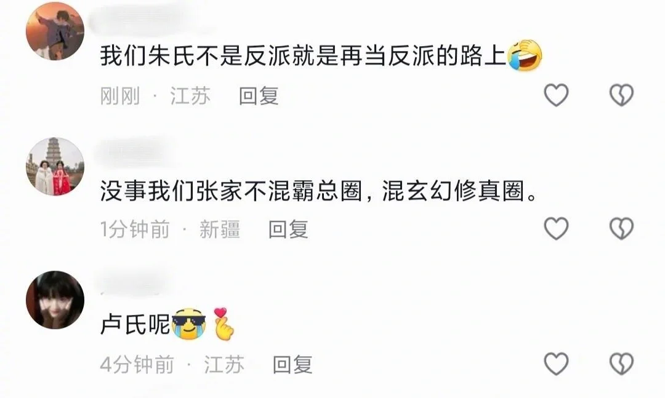
Task: Dislike the 卢氏呢 comment with broken heart
Action: click(621, 364)
